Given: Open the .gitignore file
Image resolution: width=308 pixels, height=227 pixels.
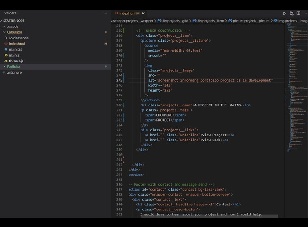Looking at the screenshot, I should tap(14, 72).
